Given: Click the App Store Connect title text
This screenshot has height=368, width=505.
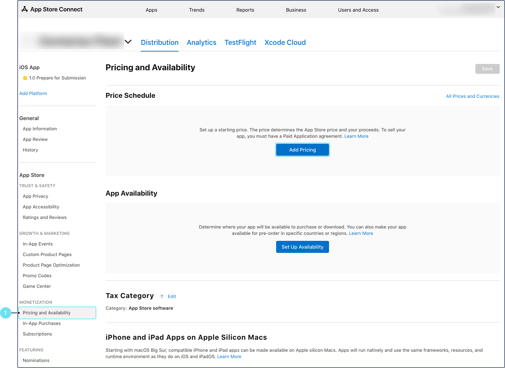Looking at the screenshot, I should (x=56, y=9).
